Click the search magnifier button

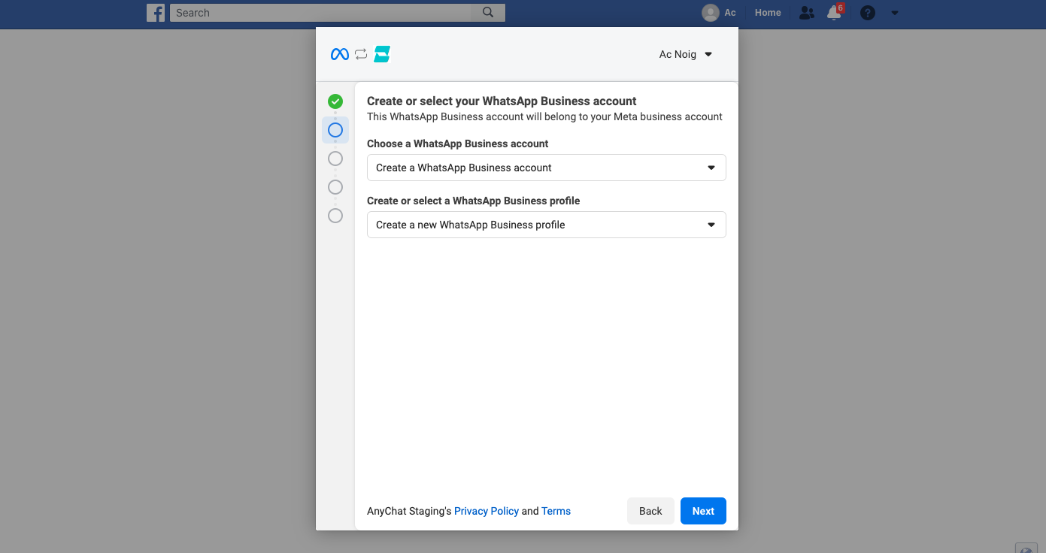point(488,13)
